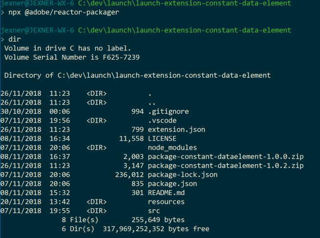Click the npx @adobe/reactor-packager command text
320x238 pixels.
click(64, 12)
